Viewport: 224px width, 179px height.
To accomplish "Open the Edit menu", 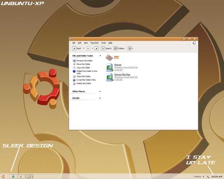I will tap(79, 43).
